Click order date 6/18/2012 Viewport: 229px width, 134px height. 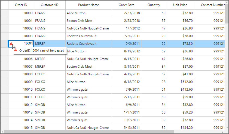pyautogui.click(x=132, y=82)
